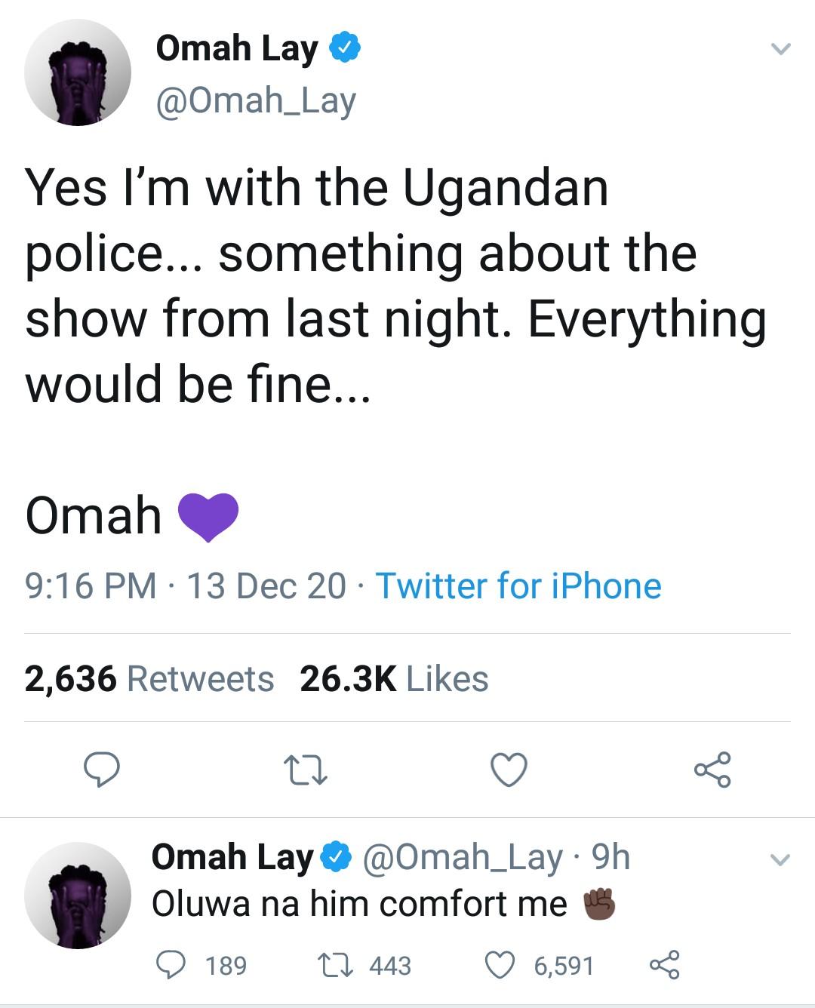The width and height of the screenshot is (815, 1008).
Task: Open the 'Twitter for iPhone' link
Action: click(518, 586)
